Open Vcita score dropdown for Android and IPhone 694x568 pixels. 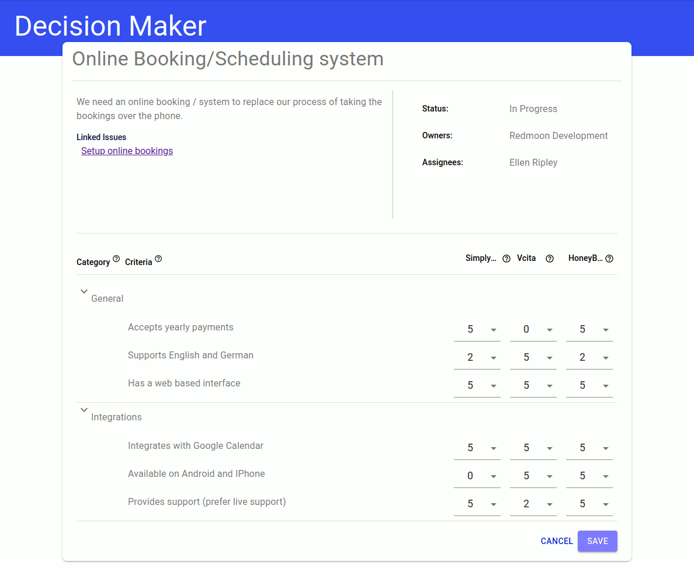(533, 476)
